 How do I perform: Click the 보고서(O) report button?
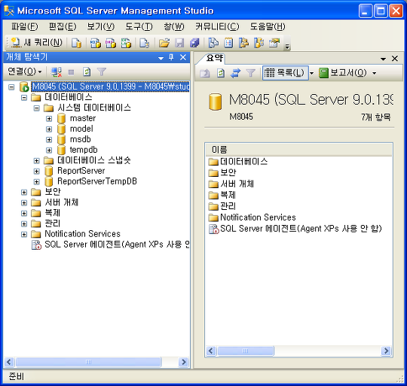tap(343, 73)
